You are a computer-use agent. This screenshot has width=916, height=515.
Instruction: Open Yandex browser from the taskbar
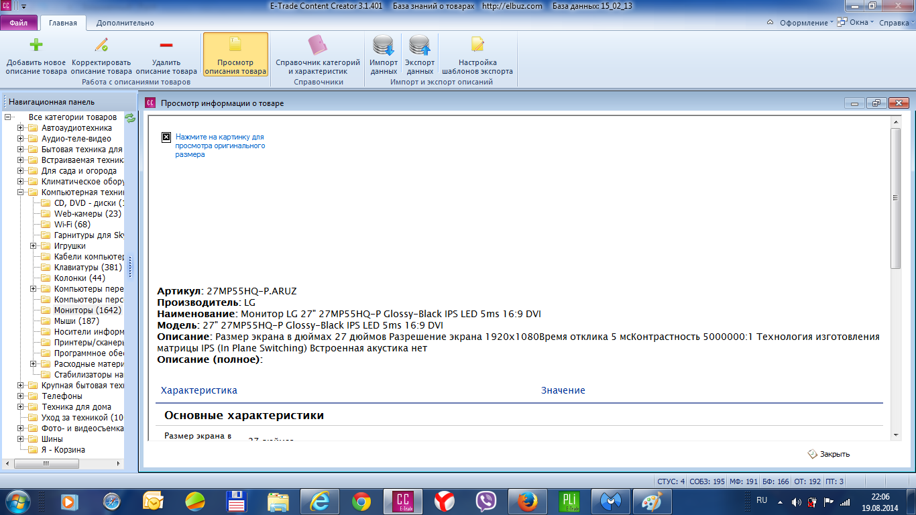(x=445, y=502)
